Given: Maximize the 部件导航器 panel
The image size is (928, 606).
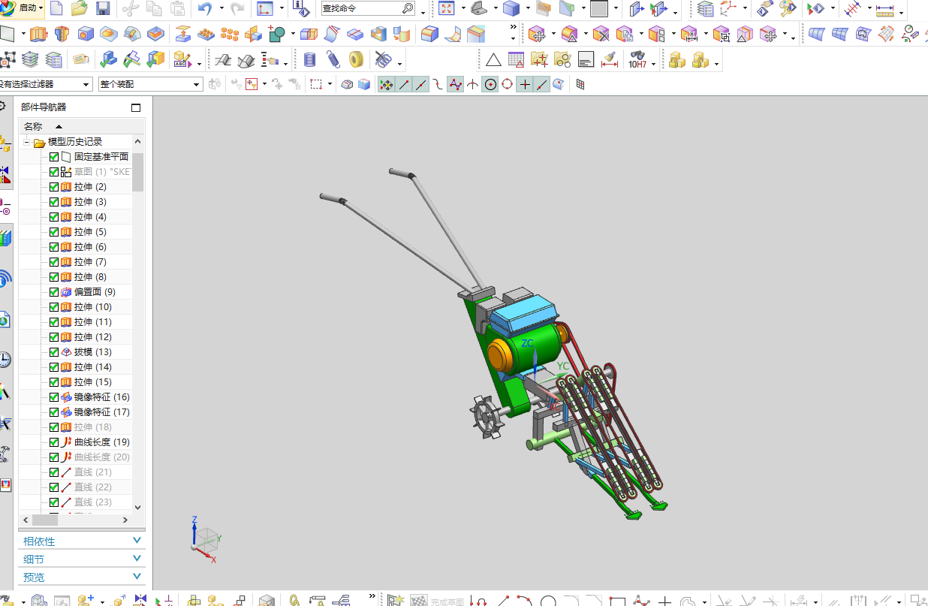Looking at the screenshot, I should [136, 107].
